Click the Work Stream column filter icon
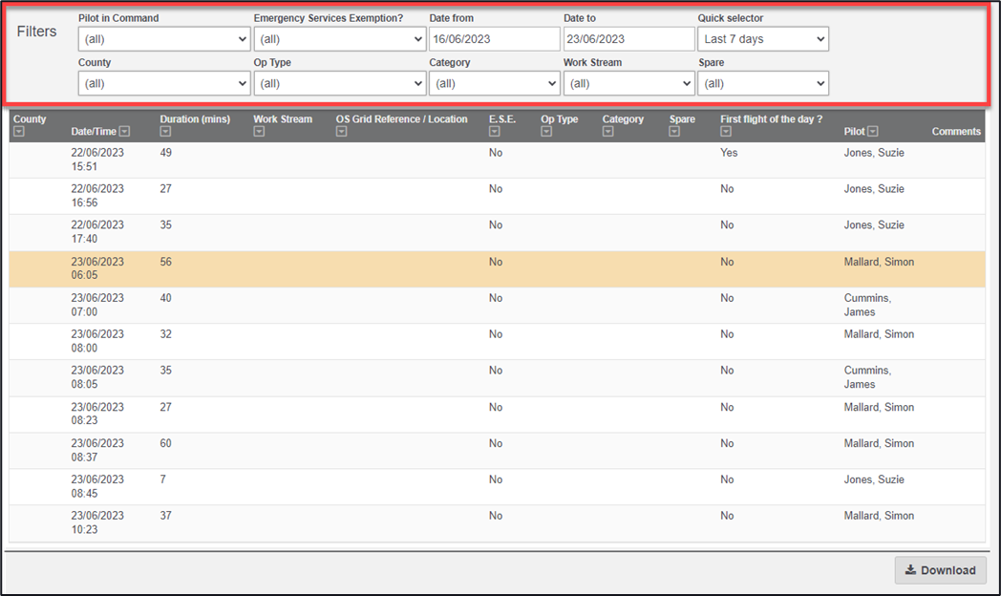1001x596 pixels. coord(259,132)
